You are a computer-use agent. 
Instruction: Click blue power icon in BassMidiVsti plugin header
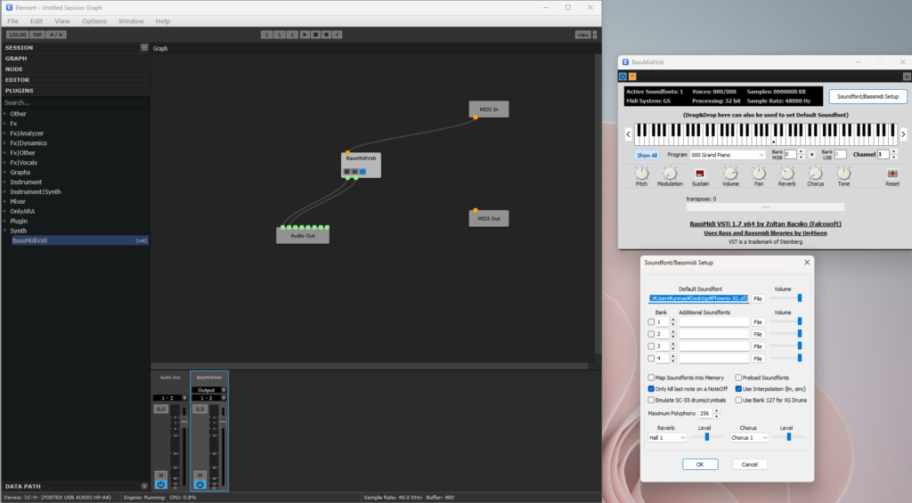(622, 77)
